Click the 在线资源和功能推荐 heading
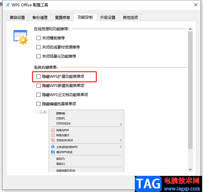Viewport: 203px width, 192px height. point(52,29)
